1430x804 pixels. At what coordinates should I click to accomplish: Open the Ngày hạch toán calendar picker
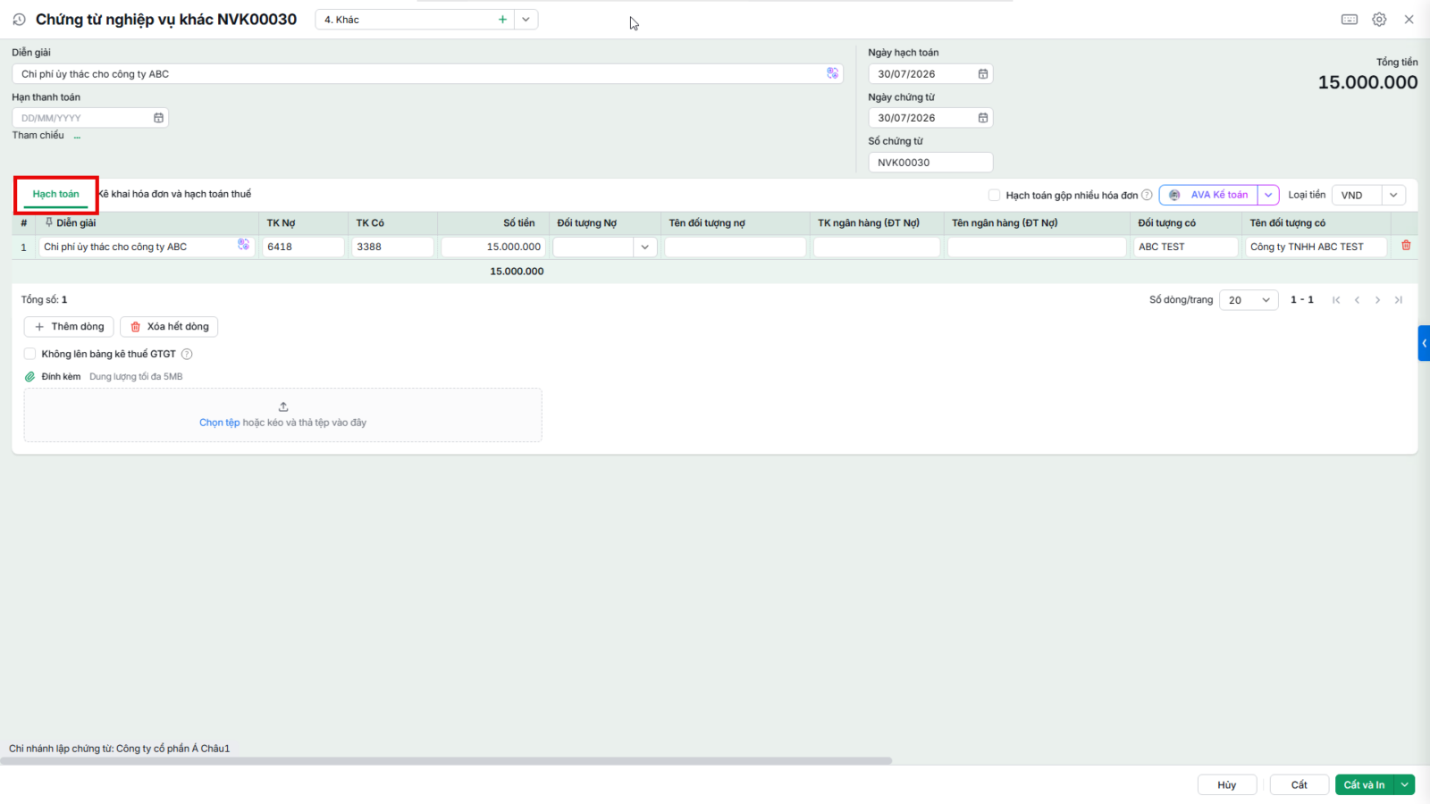983,74
